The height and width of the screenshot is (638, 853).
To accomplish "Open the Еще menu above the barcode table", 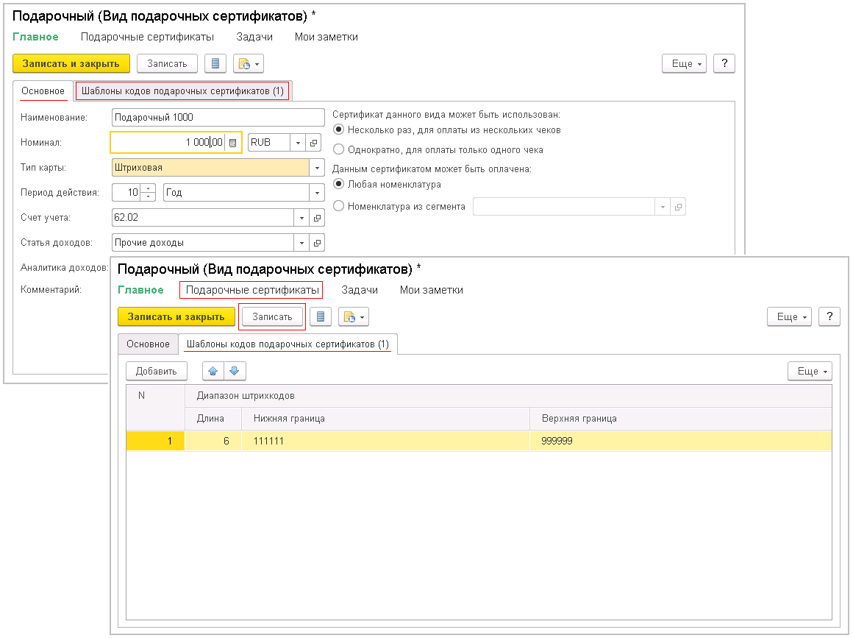I will 810,372.
